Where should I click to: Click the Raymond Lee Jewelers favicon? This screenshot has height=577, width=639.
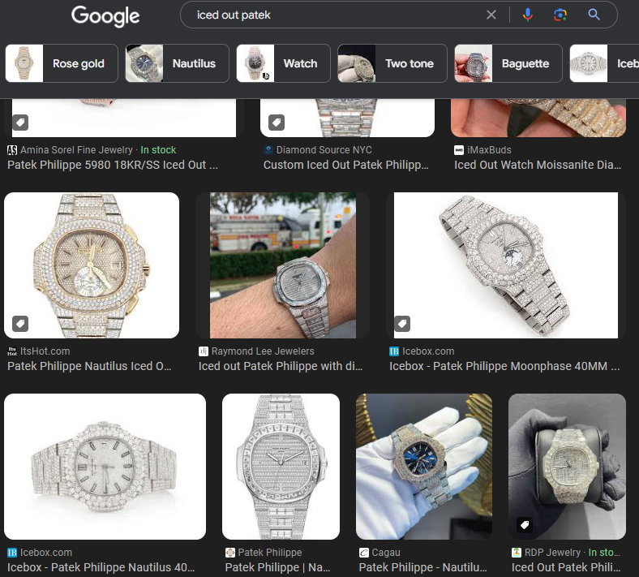[x=204, y=351]
